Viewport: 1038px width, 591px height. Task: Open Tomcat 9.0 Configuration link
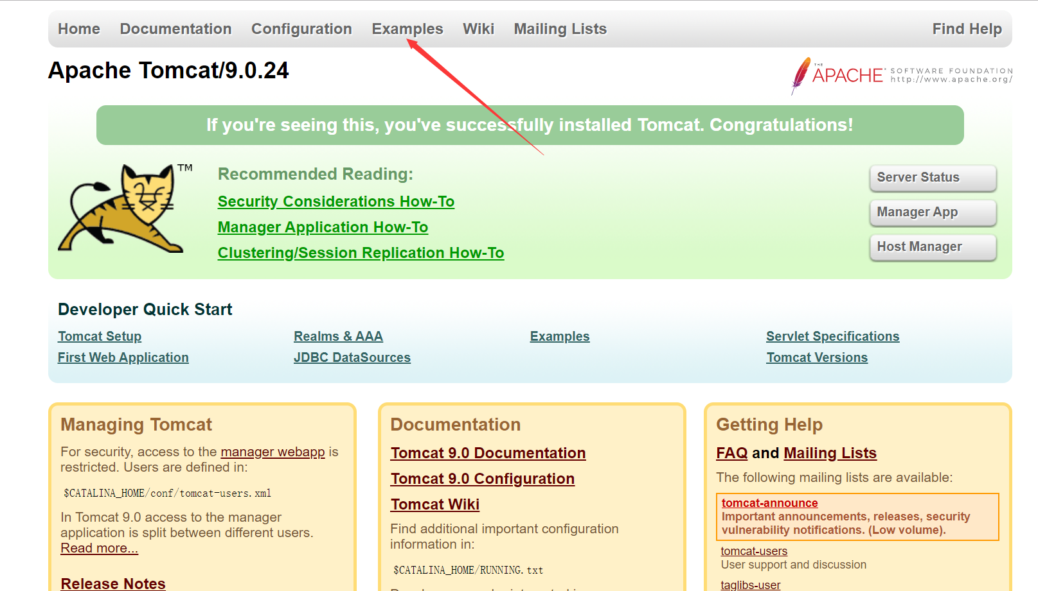(483, 479)
